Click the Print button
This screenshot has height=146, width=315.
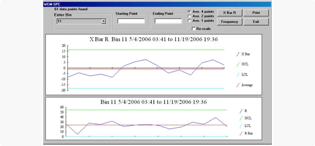256,13
